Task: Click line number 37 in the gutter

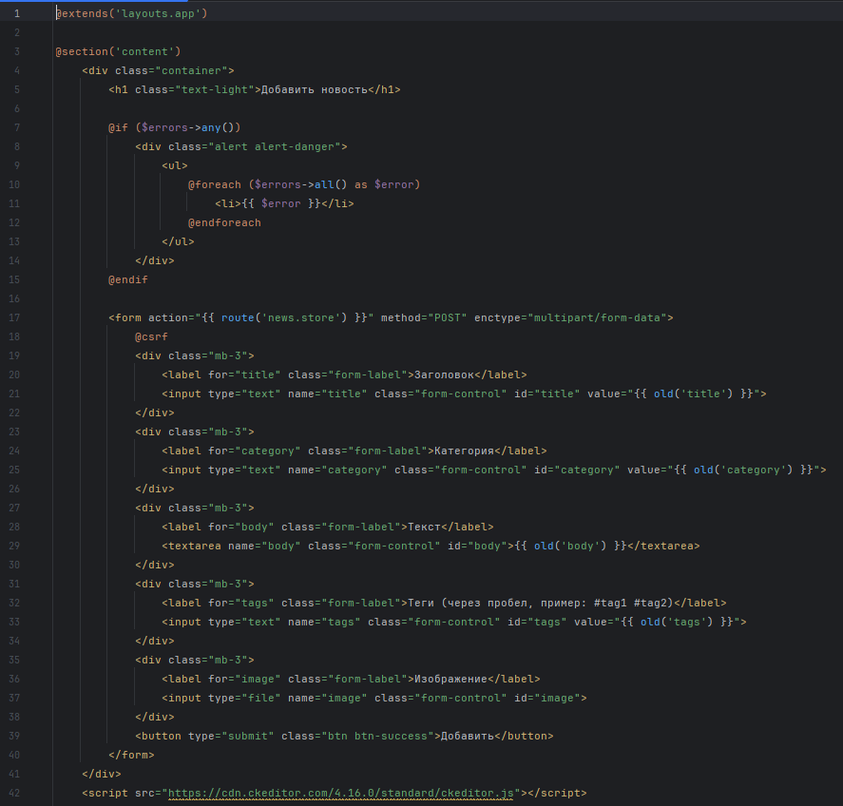Action: pos(14,698)
